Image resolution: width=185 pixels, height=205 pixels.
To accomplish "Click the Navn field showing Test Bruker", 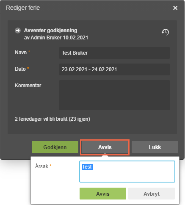I will pyautogui.click(x=114, y=53).
